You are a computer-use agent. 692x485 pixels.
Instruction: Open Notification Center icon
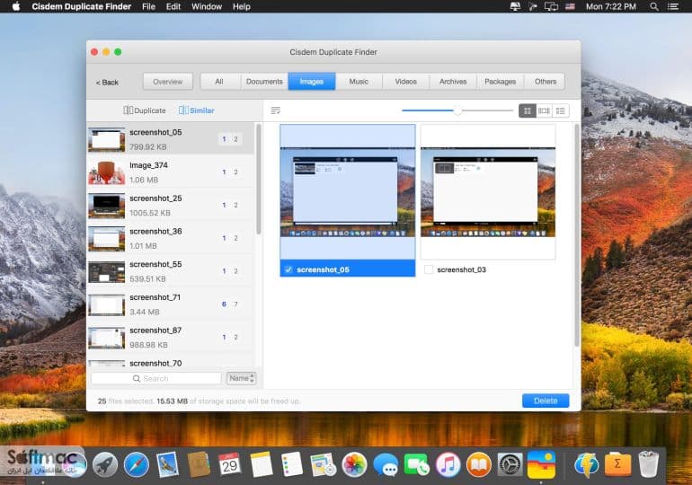[673, 6]
